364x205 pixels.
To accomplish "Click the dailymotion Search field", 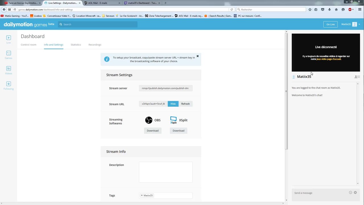I will click(98, 24).
